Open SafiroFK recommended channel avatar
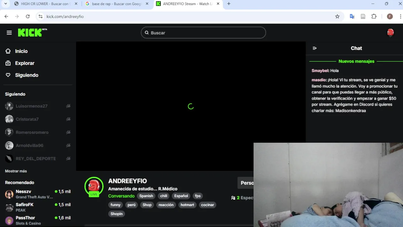The height and width of the screenshot is (227, 403). click(x=9, y=207)
